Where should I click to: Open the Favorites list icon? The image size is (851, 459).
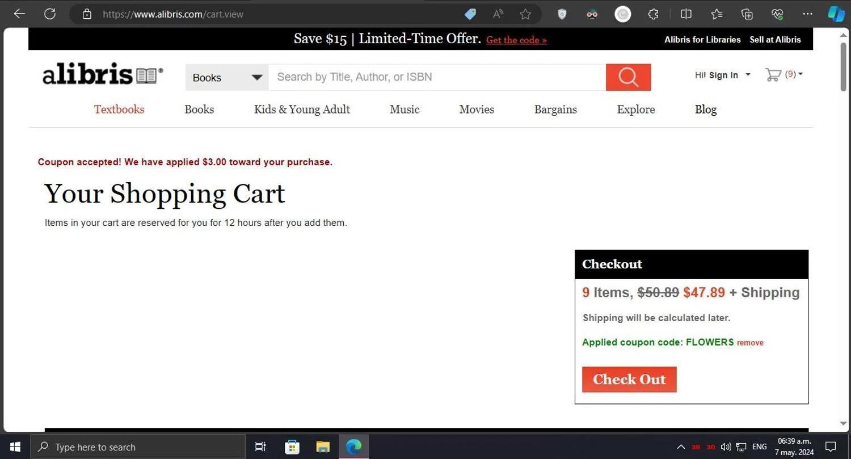(717, 14)
